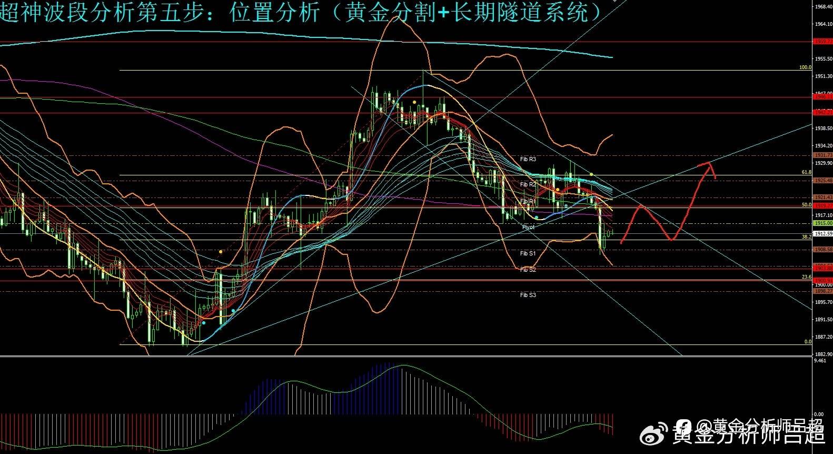Click the Fib S2 label
833x454 pixels.
pyautogui.click(x=528, y=270)
